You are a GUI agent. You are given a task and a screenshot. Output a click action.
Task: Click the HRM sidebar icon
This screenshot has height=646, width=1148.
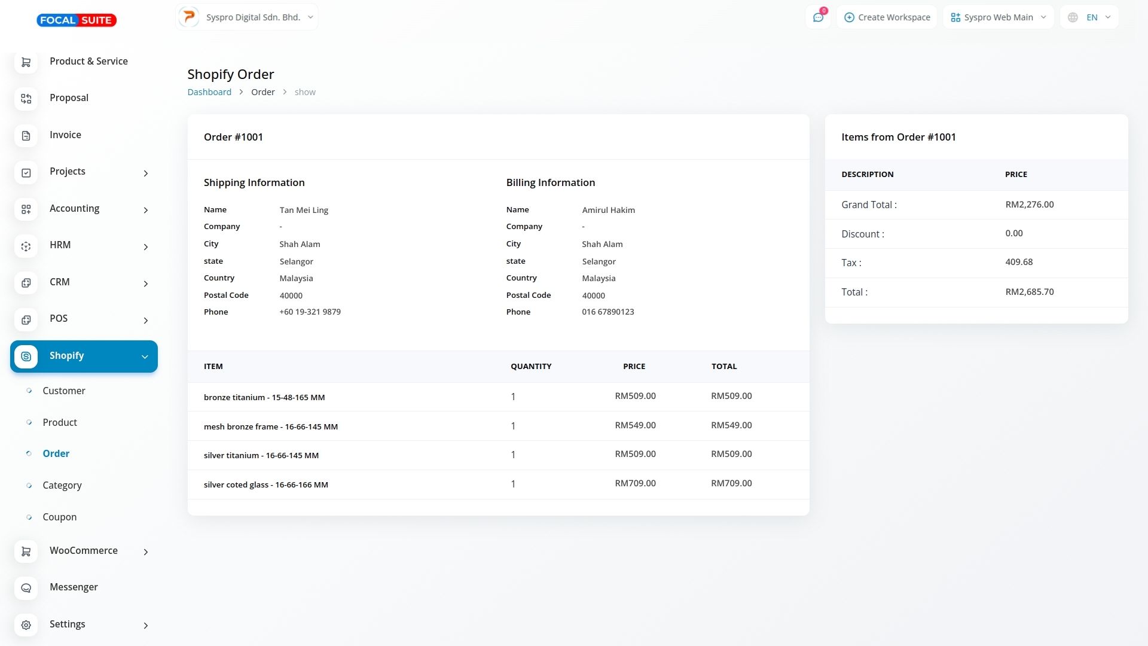tap(26, 246)
